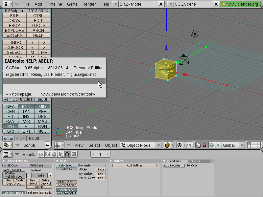Open the Render menu
Viewport: 263px width, 197px height.
click(89, 4)
